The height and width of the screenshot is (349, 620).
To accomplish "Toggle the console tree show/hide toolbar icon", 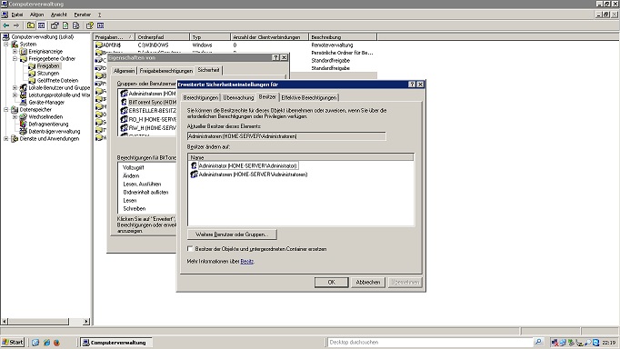I will point(41,25).
